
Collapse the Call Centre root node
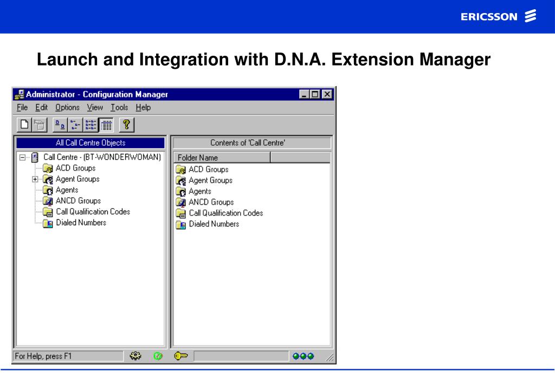click(x=23, y=158)
